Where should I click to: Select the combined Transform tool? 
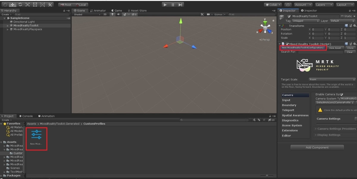pyautogui.click(x=42, y=5)
